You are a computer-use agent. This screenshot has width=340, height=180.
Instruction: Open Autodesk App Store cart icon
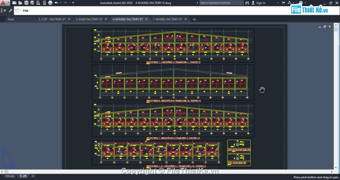point(283,3)
